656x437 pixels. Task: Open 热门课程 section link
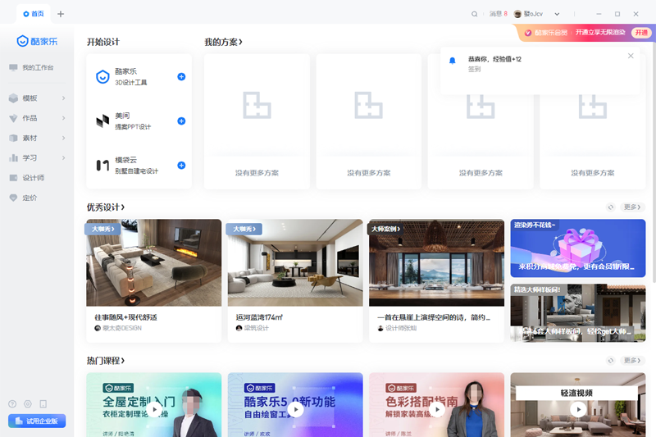click(x=106, y=361)
